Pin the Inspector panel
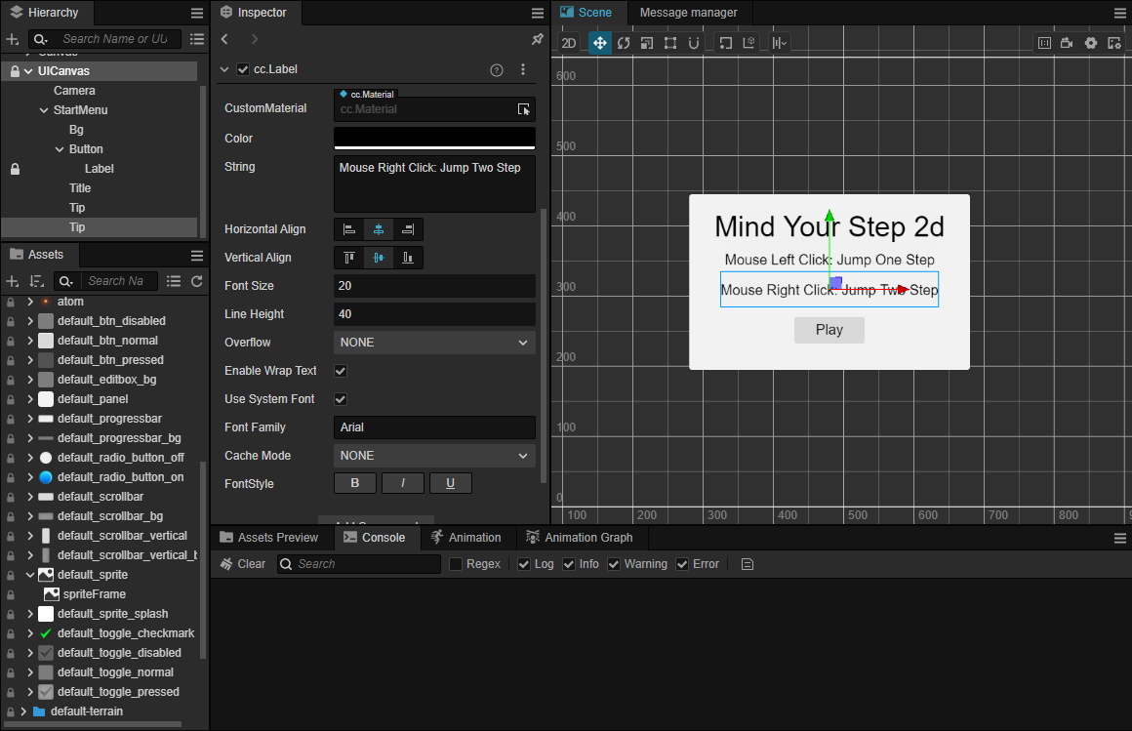Viewport: 1132px width, 731px height. [537, 39]
